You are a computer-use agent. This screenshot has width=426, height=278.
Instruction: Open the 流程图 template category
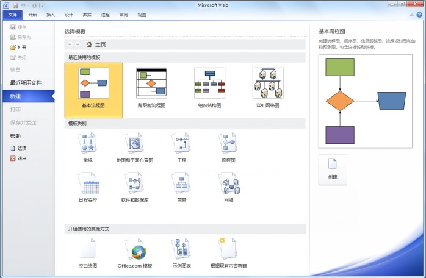pos(228,147)
